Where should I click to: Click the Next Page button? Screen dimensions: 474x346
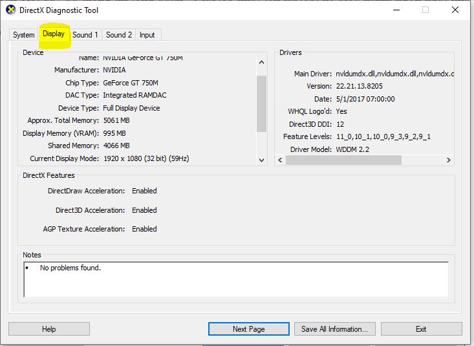tap(248, 329)
